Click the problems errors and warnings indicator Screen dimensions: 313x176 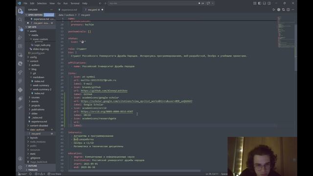40,174
